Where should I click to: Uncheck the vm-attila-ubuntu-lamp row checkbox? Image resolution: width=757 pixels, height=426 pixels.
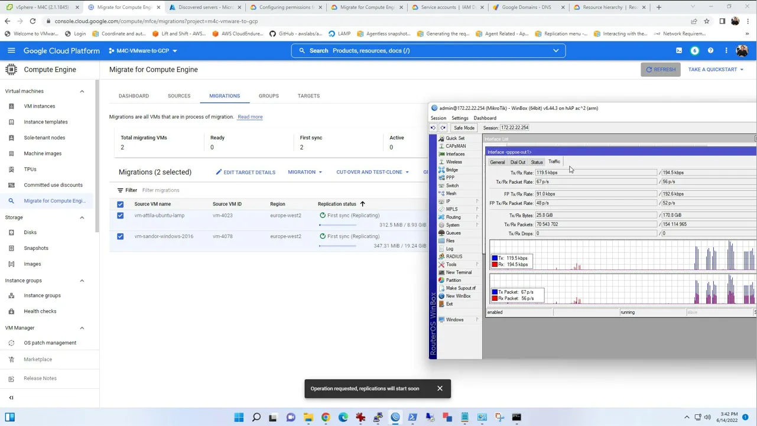coord(121,216)
